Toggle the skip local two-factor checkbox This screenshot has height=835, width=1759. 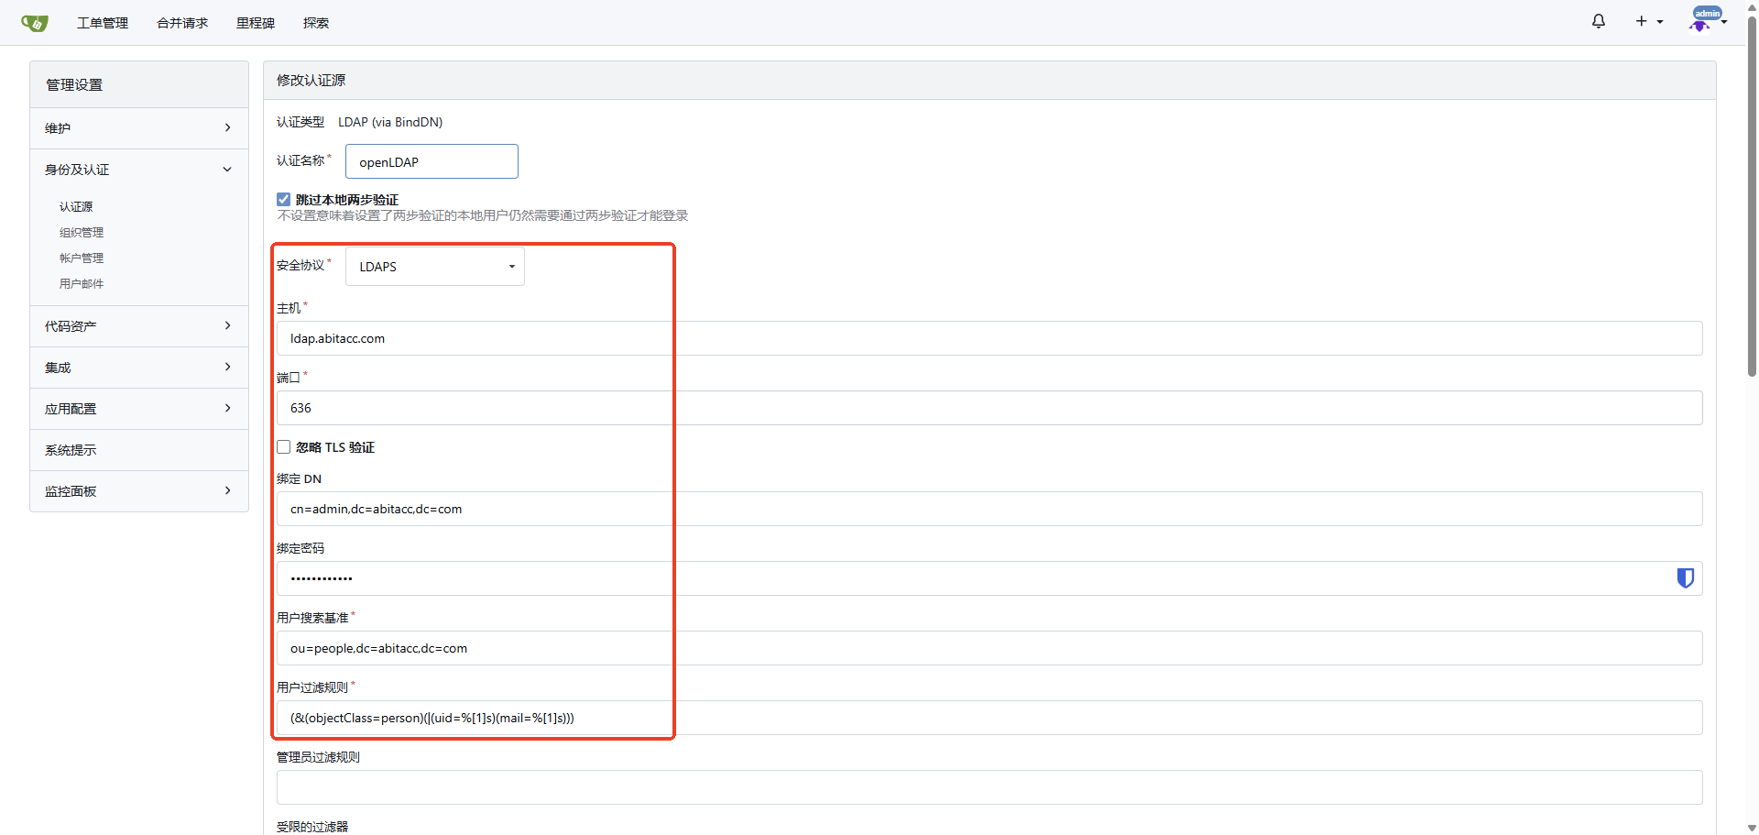click(284, 200)
